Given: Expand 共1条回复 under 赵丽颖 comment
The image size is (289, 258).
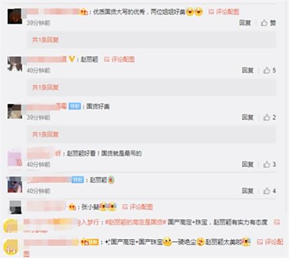Looking at the screenshot, I should [x=46, y=88].
